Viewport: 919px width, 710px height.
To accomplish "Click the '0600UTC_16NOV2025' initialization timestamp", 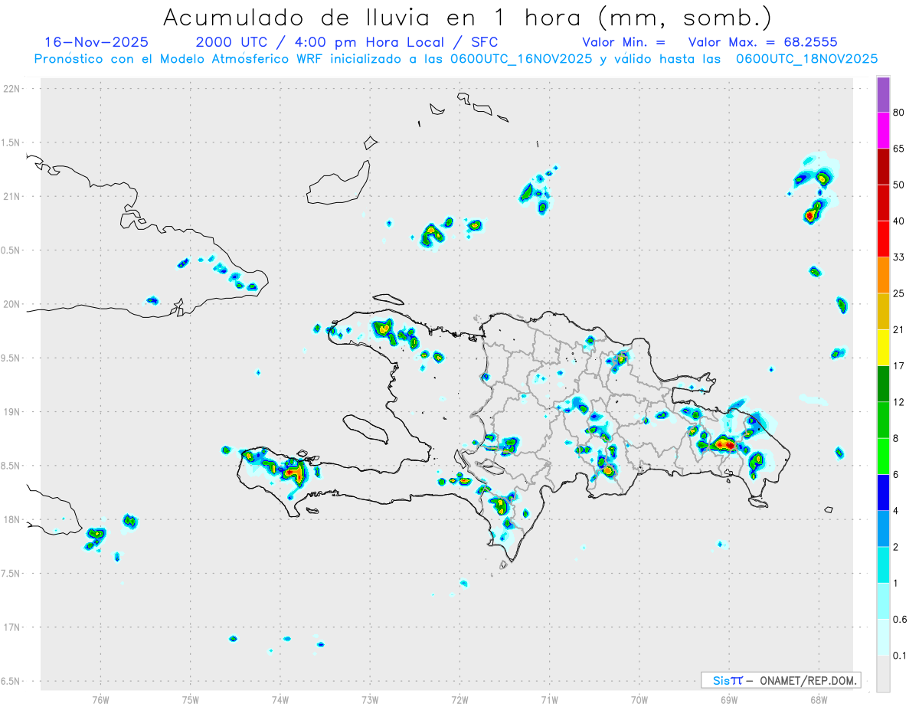I will coord(521,59).
